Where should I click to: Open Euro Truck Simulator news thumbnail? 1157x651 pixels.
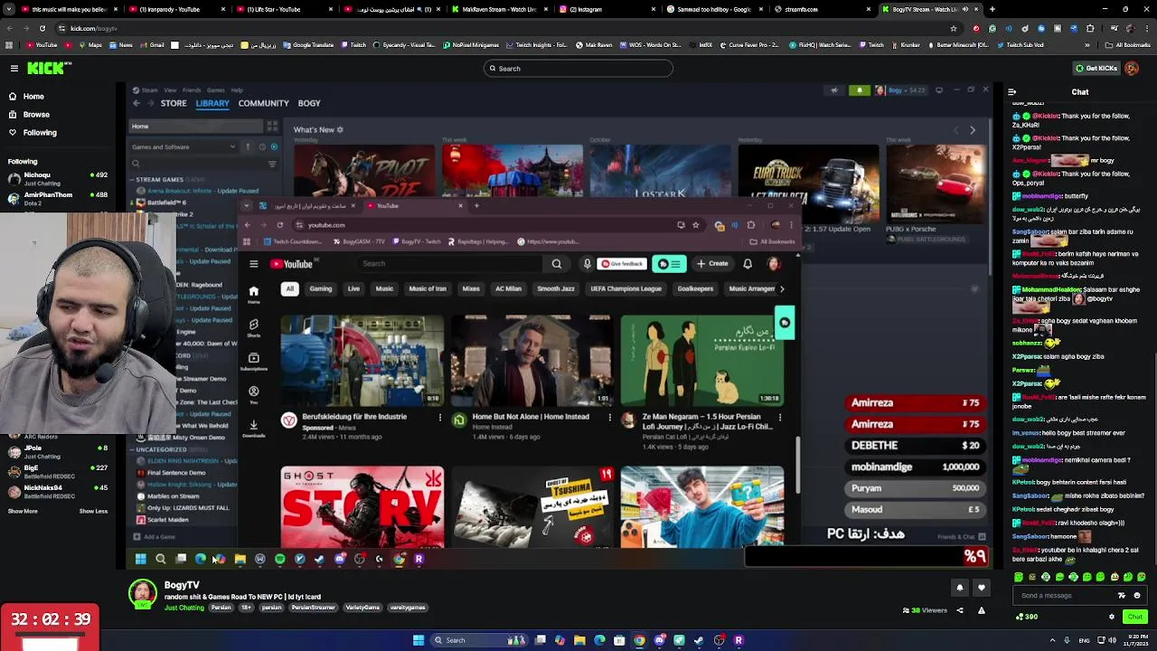click(808, 184)
